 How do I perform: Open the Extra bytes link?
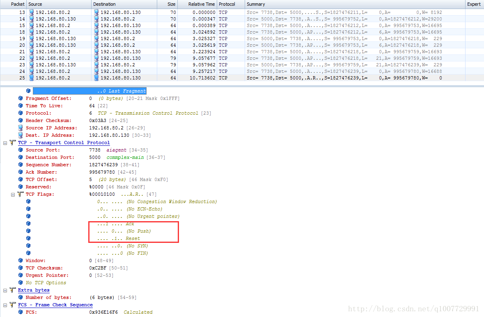click(x=34, y=290)
